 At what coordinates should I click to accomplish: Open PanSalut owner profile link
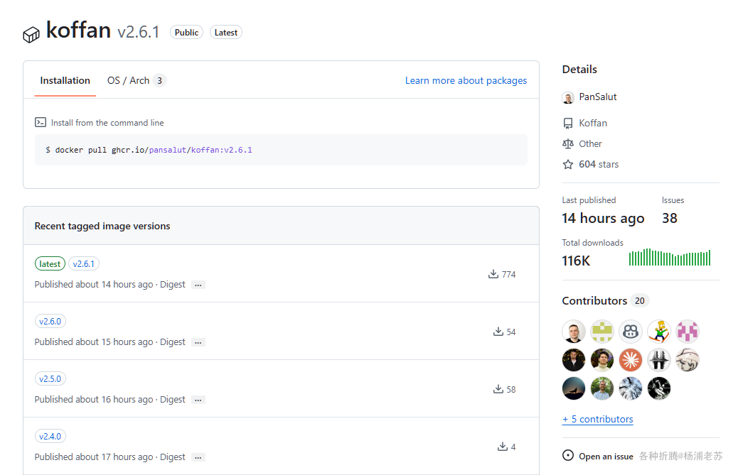click(x=598, y=97)
